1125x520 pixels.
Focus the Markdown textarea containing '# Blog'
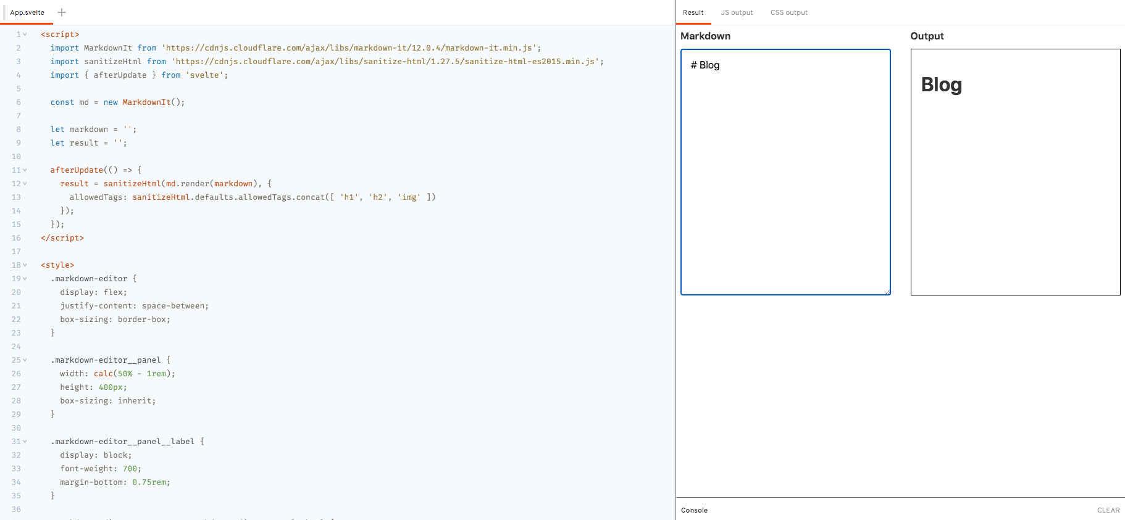coord(785,172)
